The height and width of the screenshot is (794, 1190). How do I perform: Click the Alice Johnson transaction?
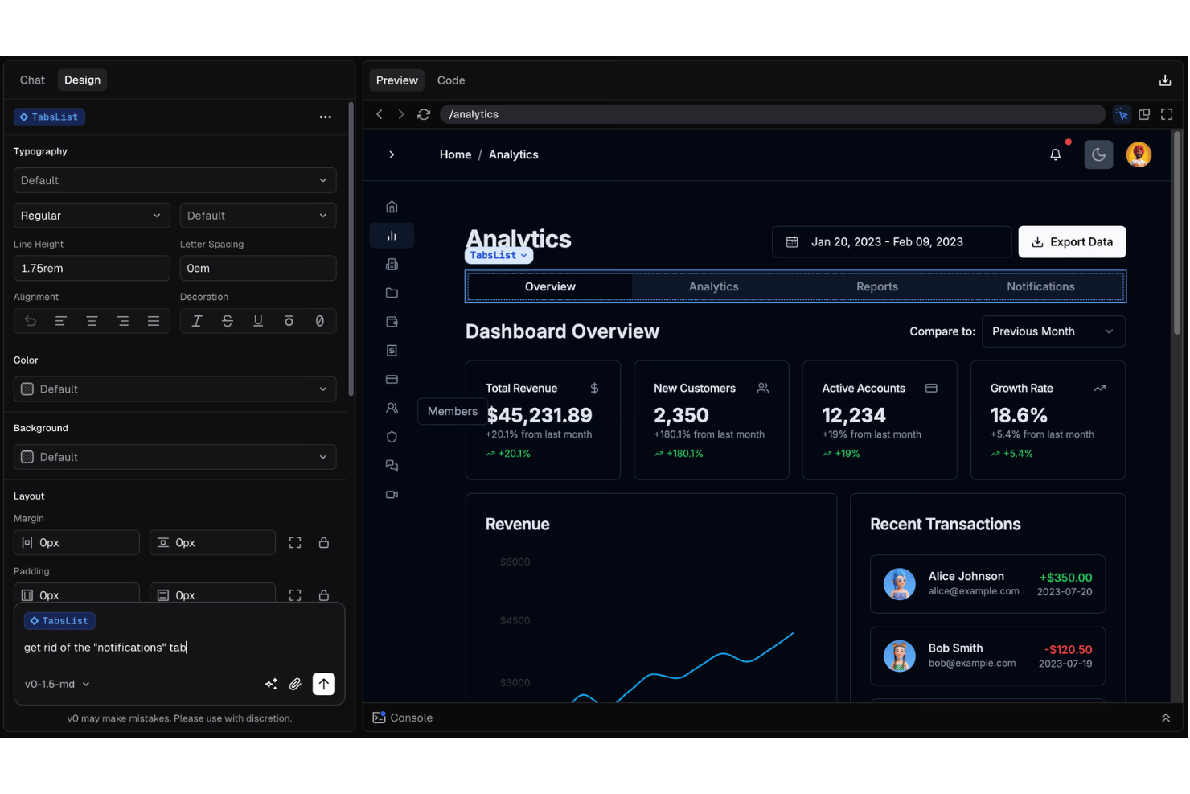point(987,584)
